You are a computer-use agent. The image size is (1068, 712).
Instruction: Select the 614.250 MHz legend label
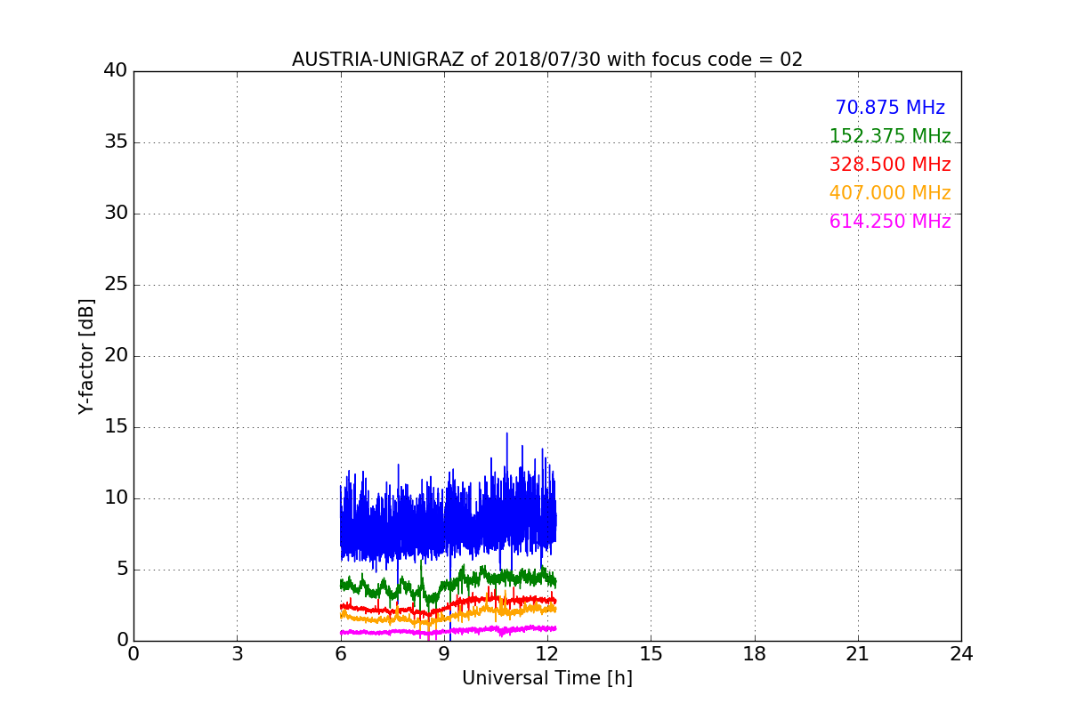pyautogui.click(x=890, y=222)
